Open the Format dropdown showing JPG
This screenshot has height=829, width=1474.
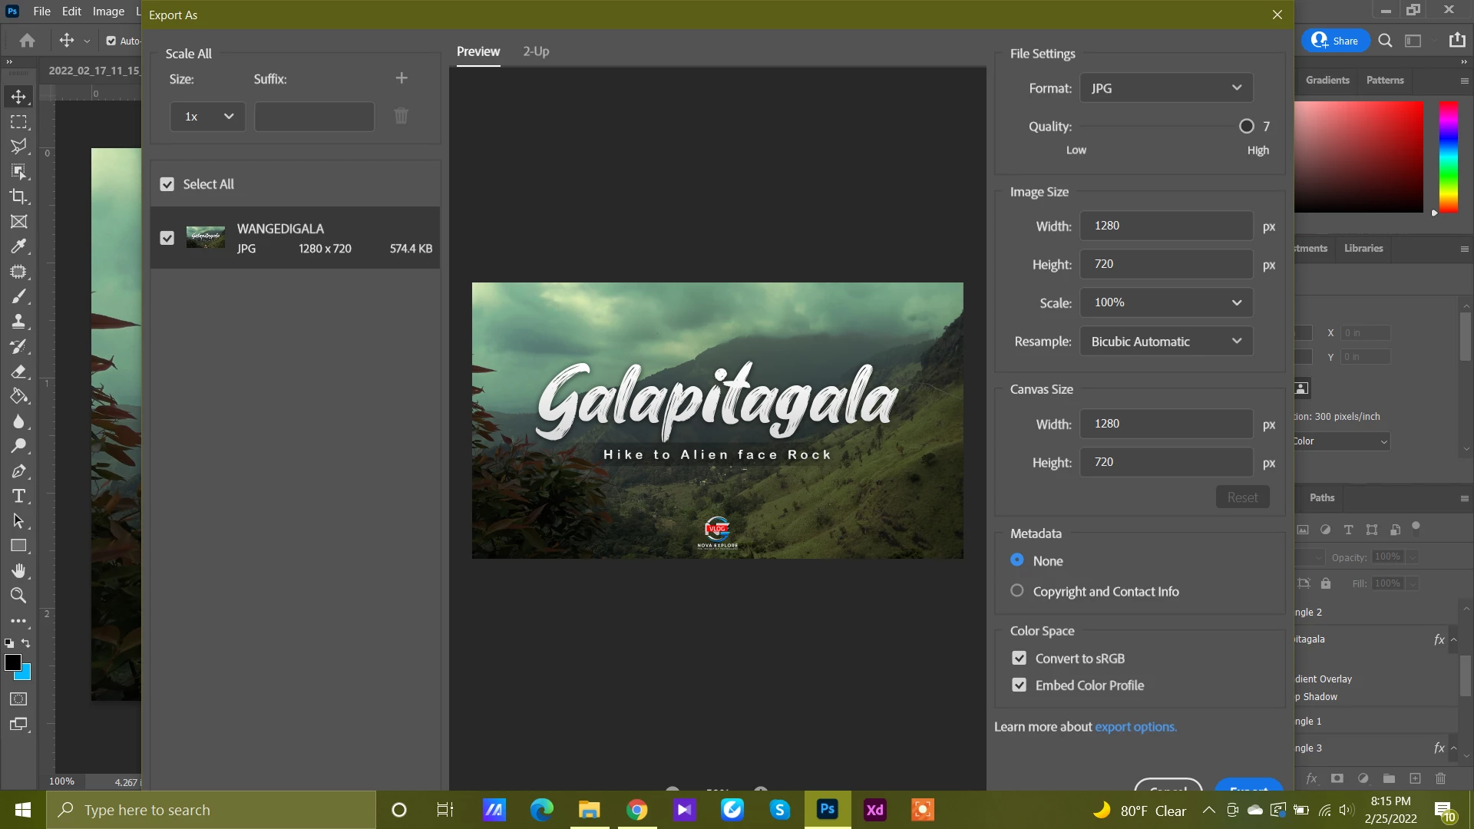click(1165, 88)
